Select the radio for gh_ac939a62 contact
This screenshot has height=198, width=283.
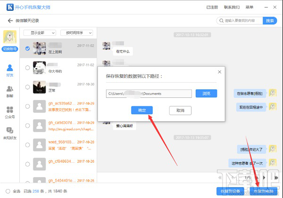pyautogui.click(x=27, y=106)
